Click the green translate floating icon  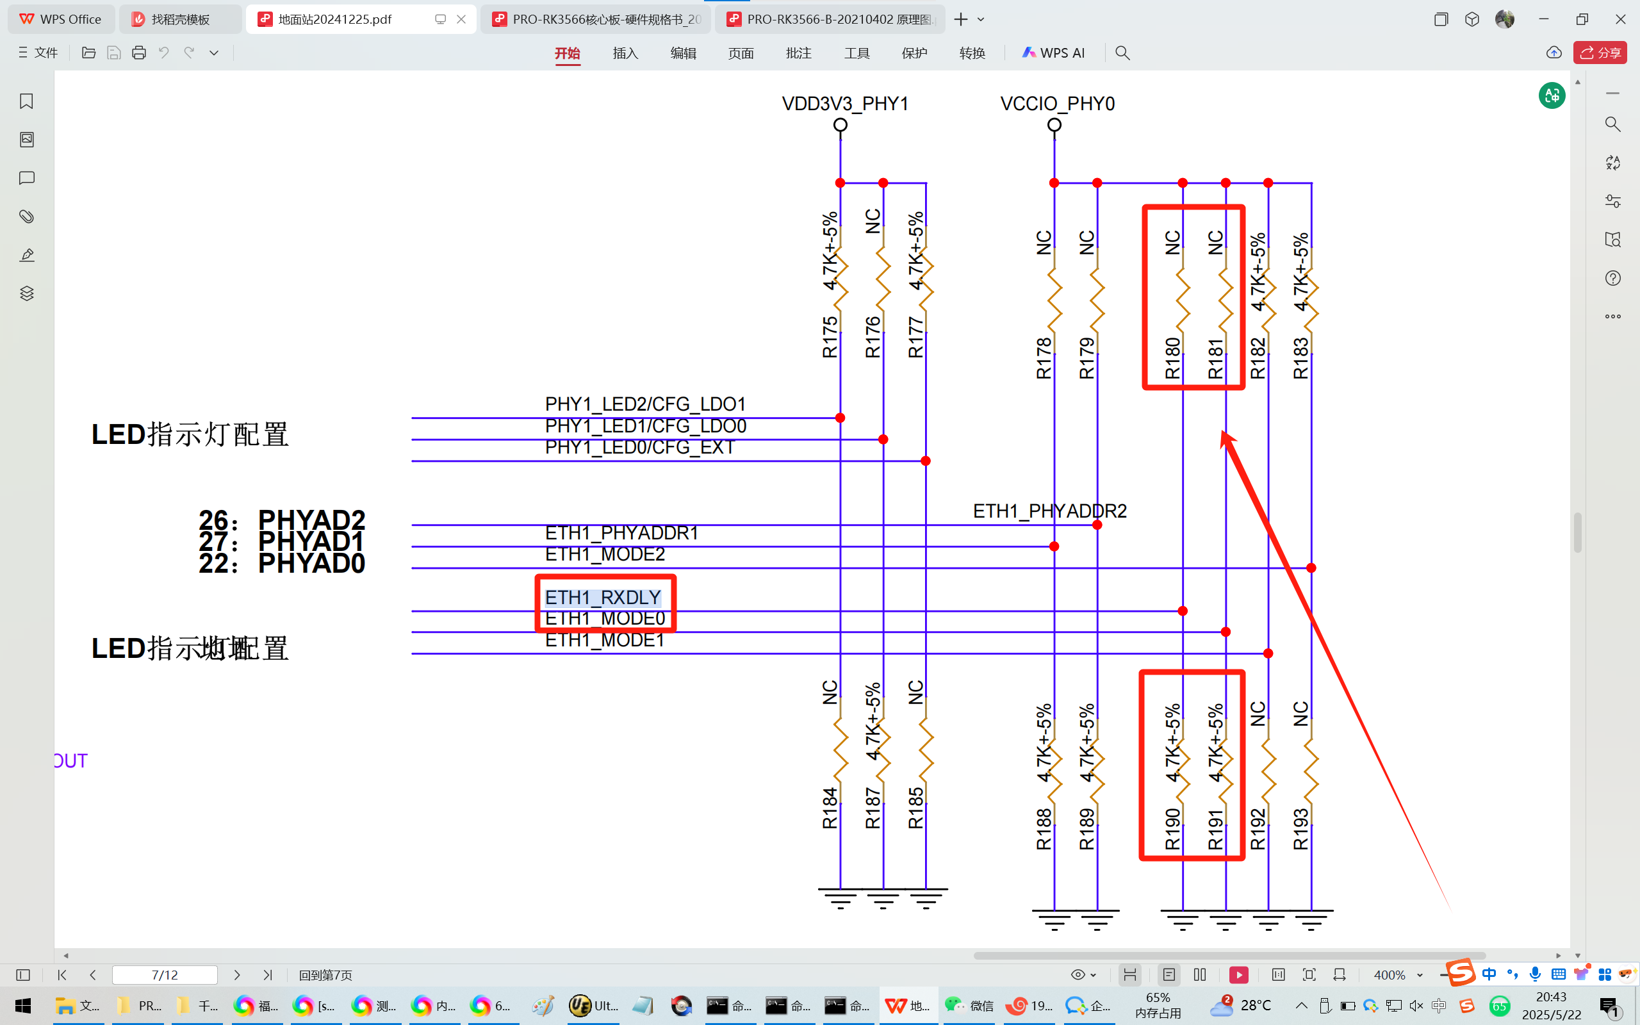click(1551, 95)
